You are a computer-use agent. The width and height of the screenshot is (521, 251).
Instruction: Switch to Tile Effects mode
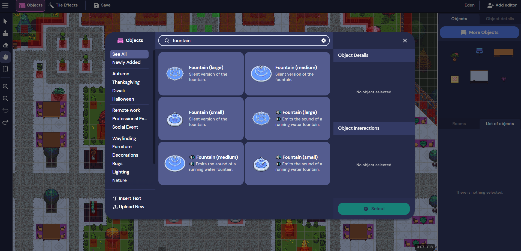[63, 5]
